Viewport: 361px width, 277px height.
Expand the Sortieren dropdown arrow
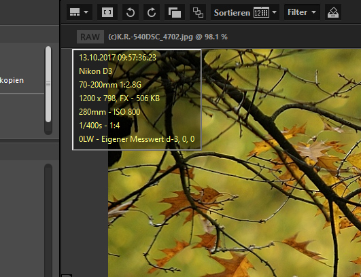tap(274, 12)
